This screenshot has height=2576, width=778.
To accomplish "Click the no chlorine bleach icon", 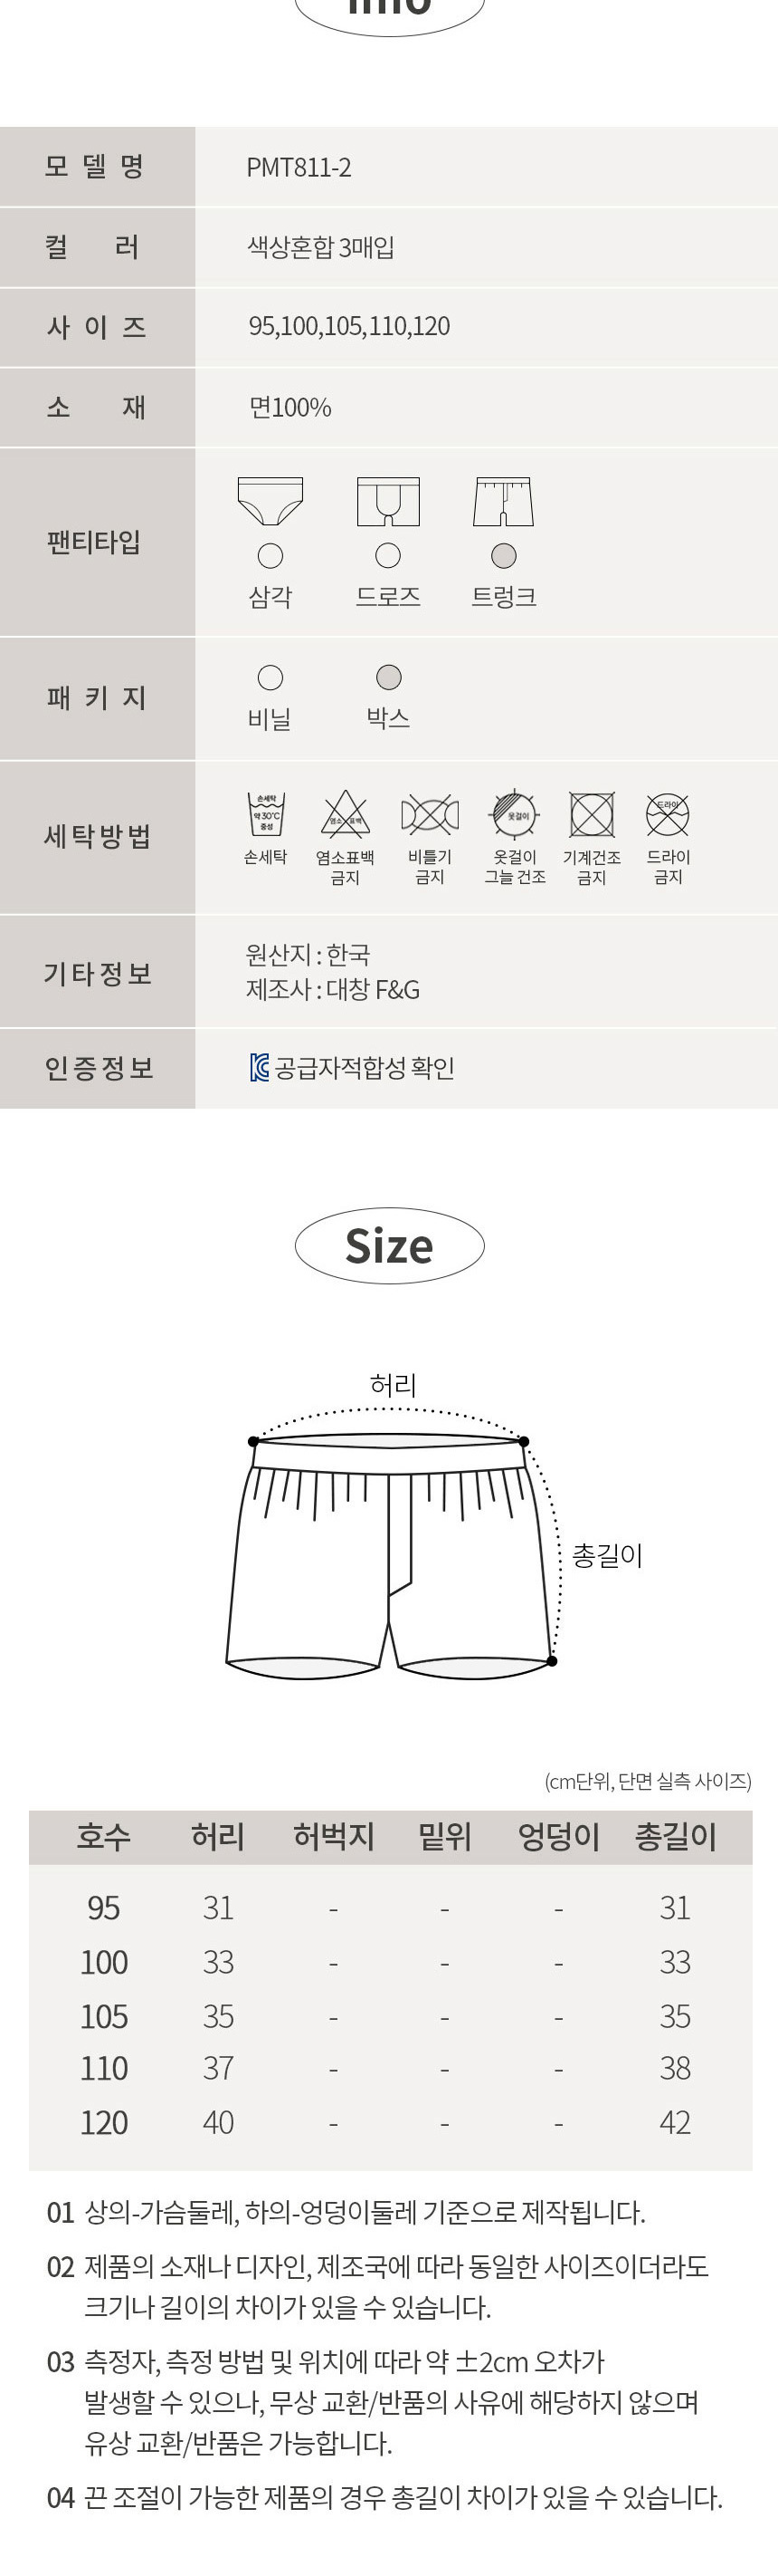I will 345,815.
